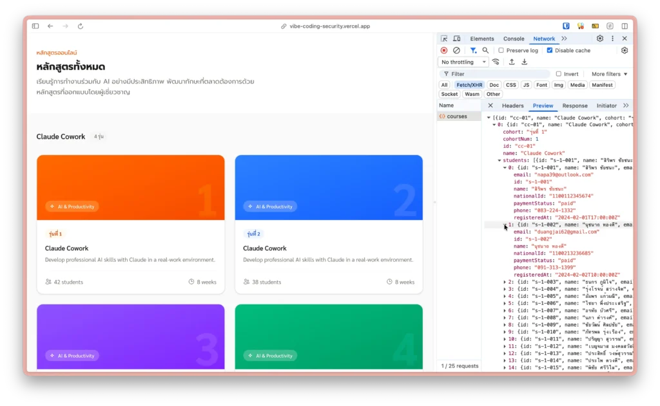Toggle the device toolbar icon in DevTools
Viewport: 660px width, 406px height.
(x=457, y=39)
